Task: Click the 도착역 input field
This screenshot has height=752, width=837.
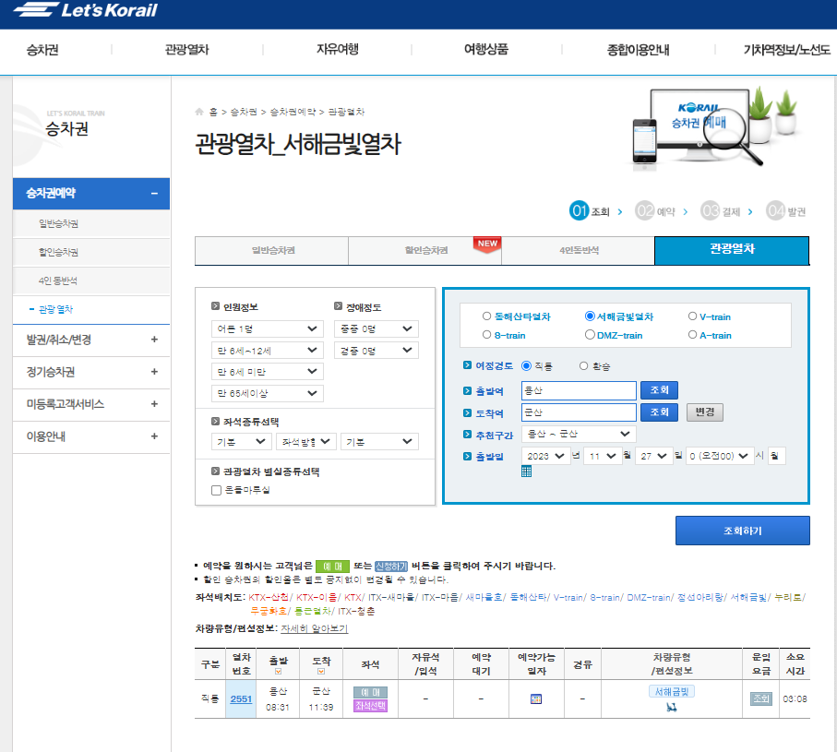Action: click(579, 412)
